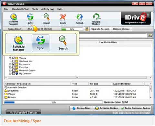Image resolution: width=155 pixels, height=126 pixels.
Task: Click the Delete toolbar icon
Action: [63, 19]
